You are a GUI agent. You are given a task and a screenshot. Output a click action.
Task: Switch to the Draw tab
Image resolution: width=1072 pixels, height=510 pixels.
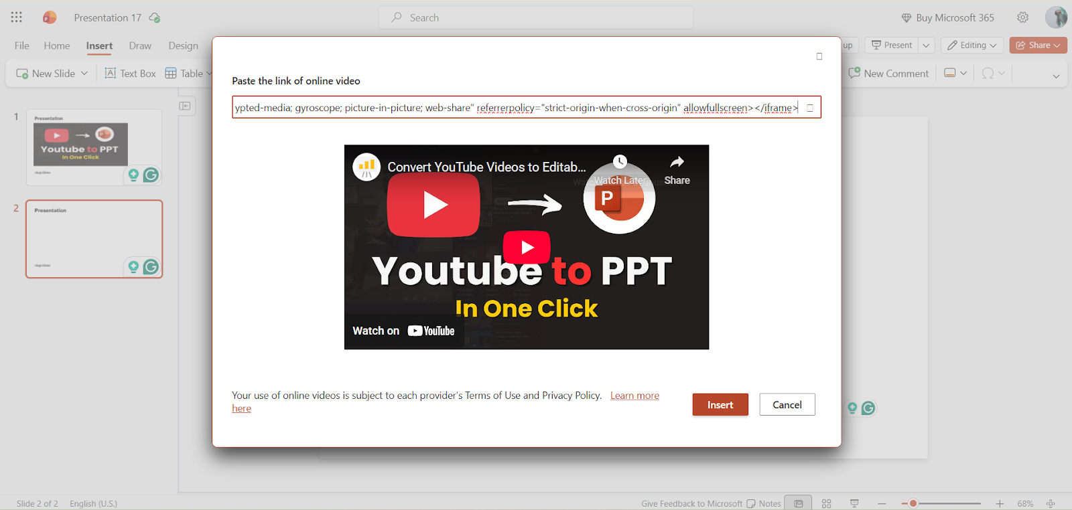click(140, 46)
